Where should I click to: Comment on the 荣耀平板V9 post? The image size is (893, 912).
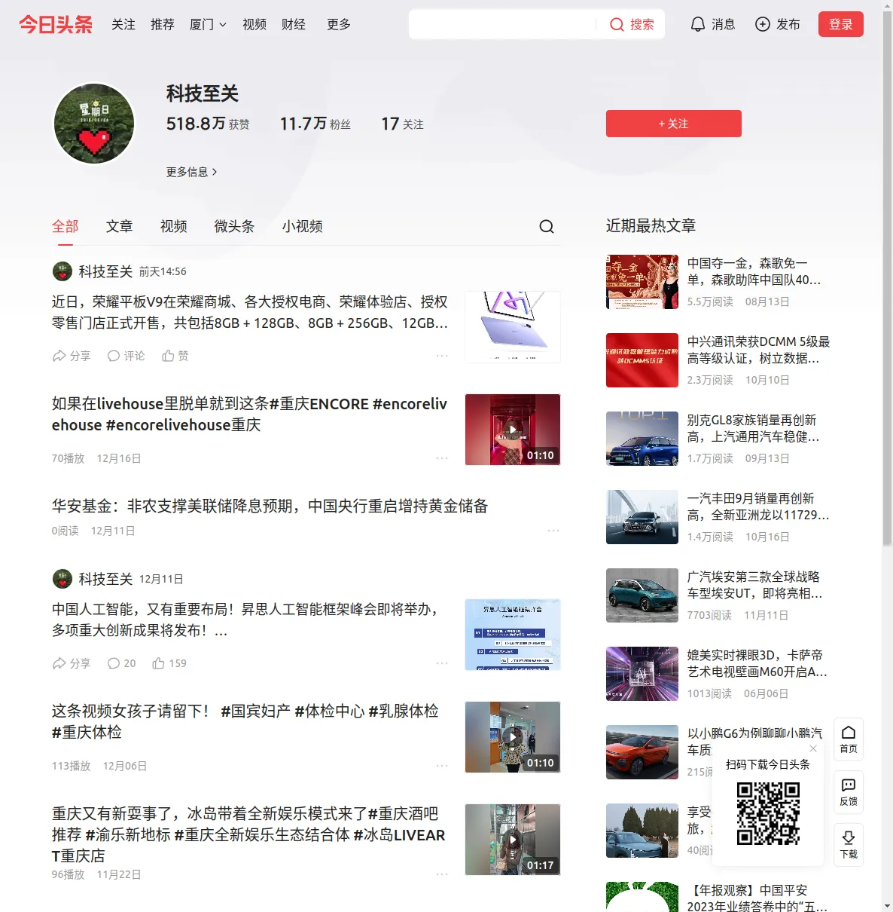pyautogui.click(x=126, y=356)
